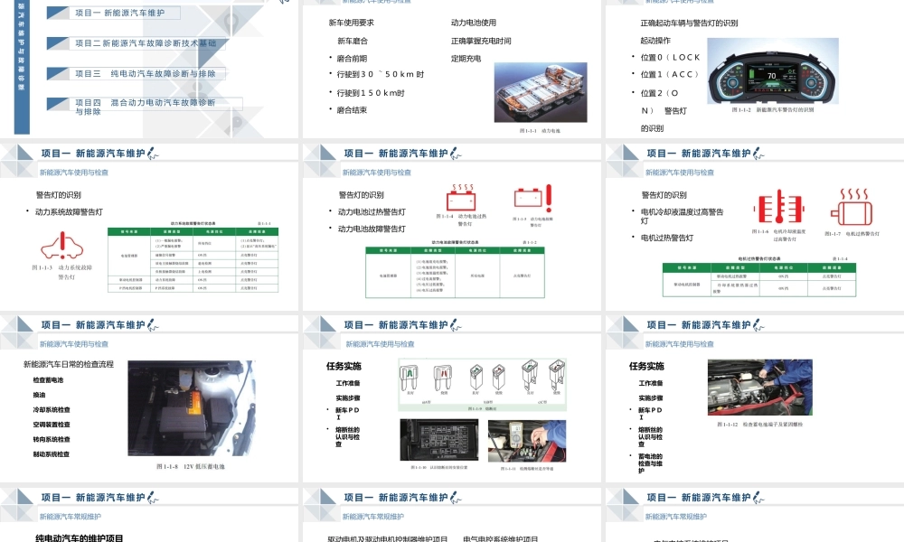Click the 行驶到150km时 bullet
Viewport: 904px width, 542px height.
[x=371, y=93]
